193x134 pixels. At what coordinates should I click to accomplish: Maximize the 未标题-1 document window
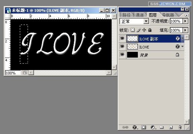point(107,10)
